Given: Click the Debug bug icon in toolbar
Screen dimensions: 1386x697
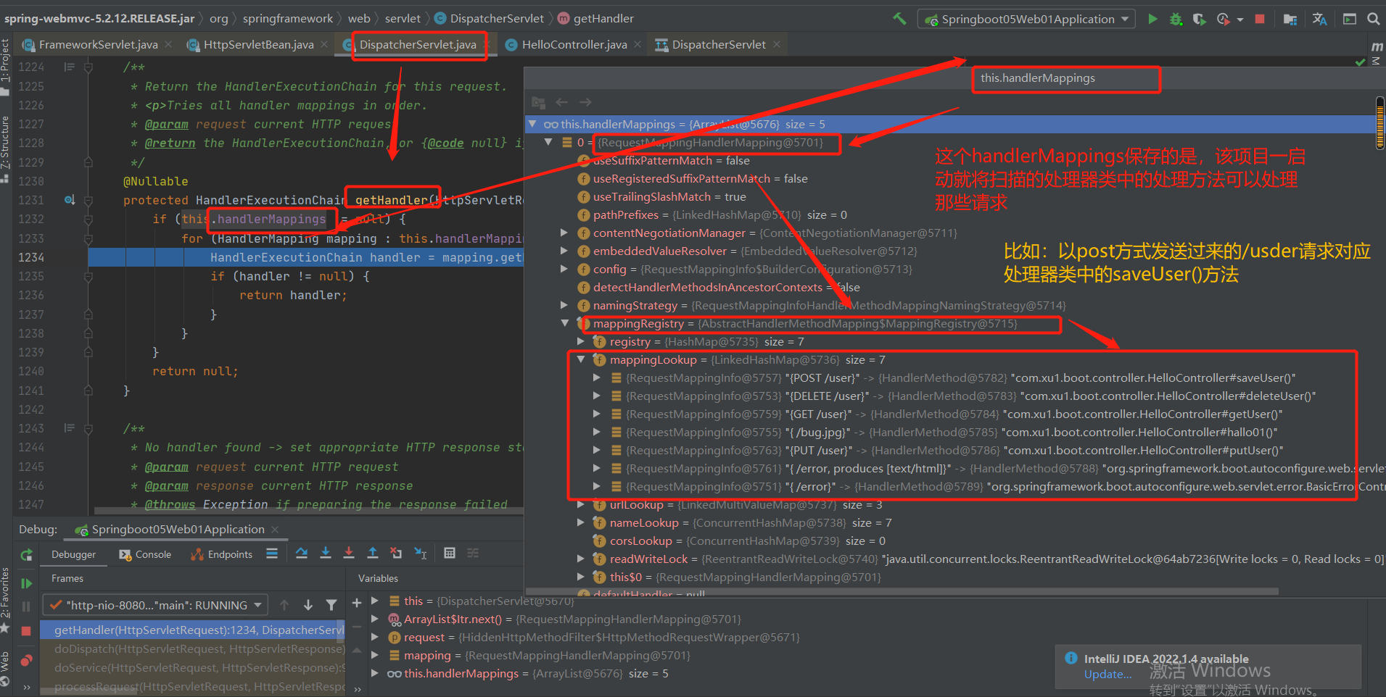Looking at the screenshot, I should 1176,19.
